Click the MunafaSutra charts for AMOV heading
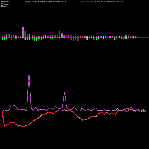Screen dimensions: 149x149 coord(46,2)
